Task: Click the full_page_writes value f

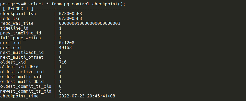Action: (60, 38)
